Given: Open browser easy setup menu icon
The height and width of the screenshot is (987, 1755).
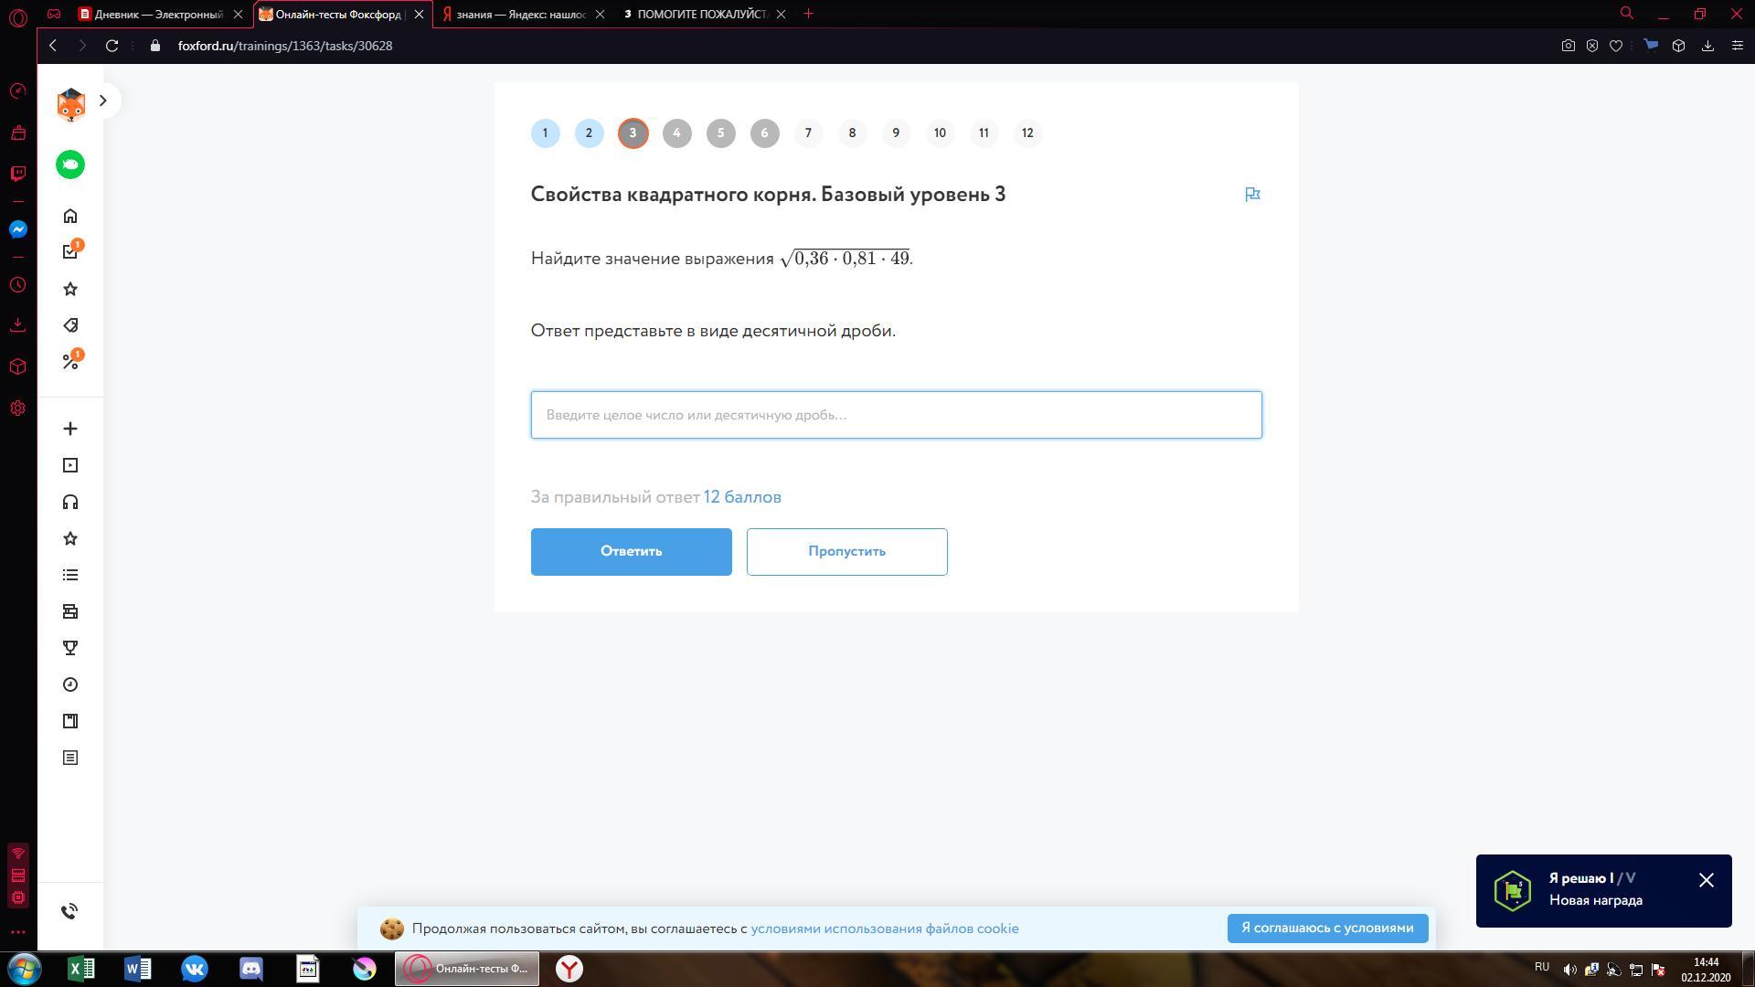Looking at the screenshot, I should pos(1737,46).
